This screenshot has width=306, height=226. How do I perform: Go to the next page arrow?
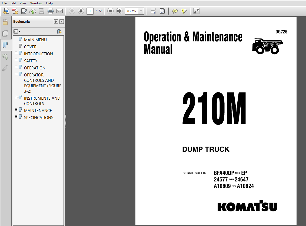[81, 11]
